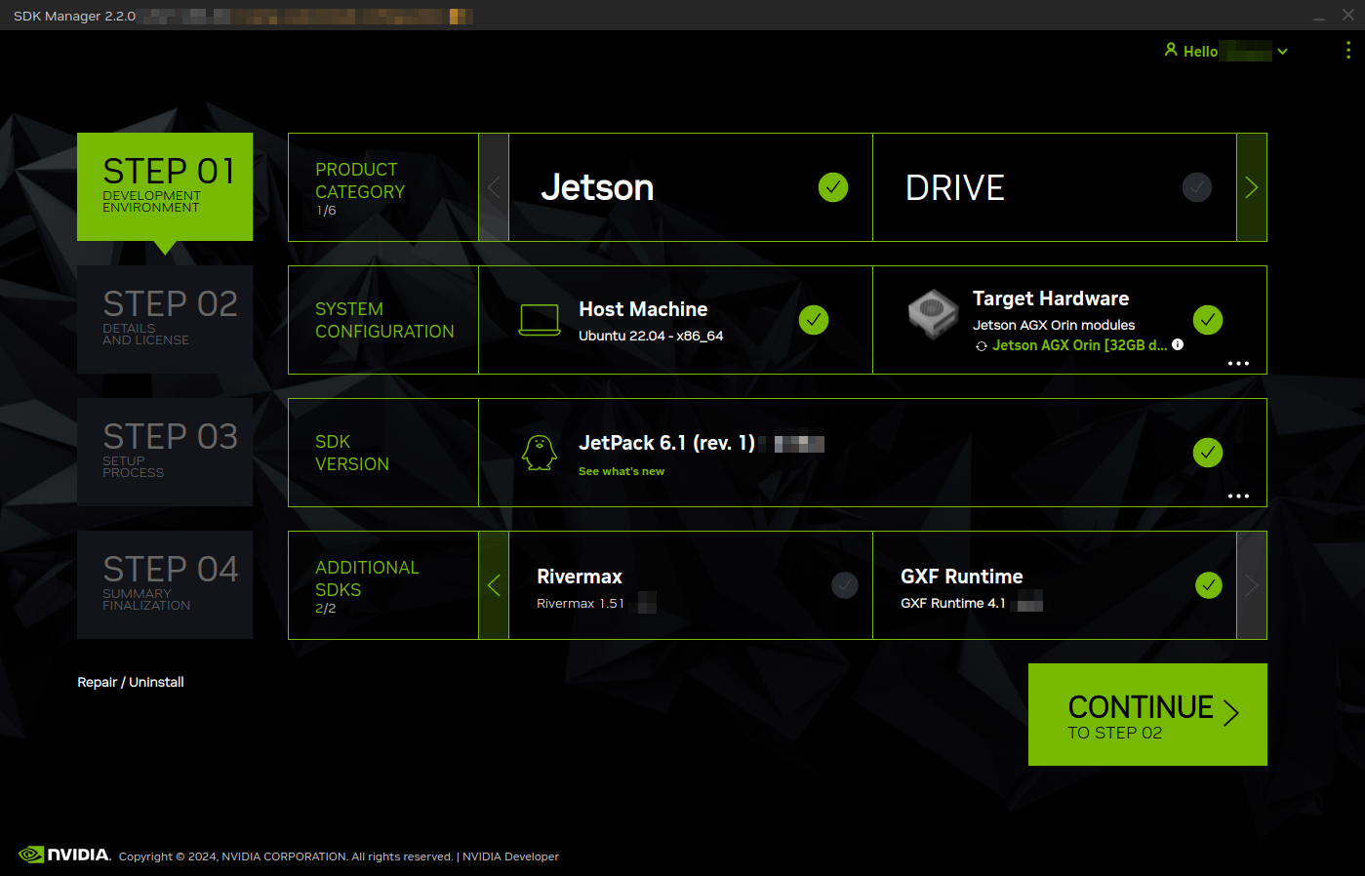Viewport: 1365px width, 876px height.
Task: Enable the DRIVE product category
Action: click(1197, 187)
